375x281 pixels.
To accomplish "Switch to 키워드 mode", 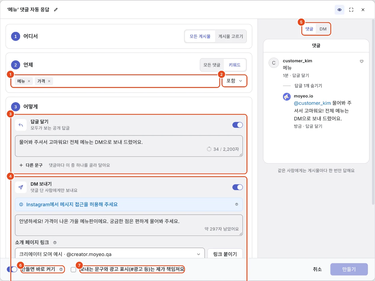I will [x=234, y=65].
